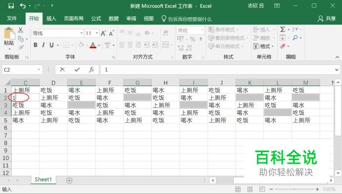Click the 志欣 吕 account name

(256, 5)
